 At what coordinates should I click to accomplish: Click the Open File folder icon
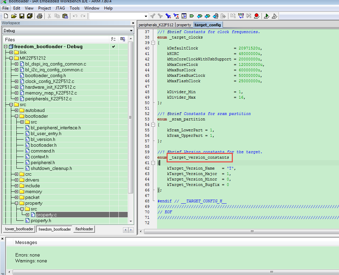pos(14,16)
